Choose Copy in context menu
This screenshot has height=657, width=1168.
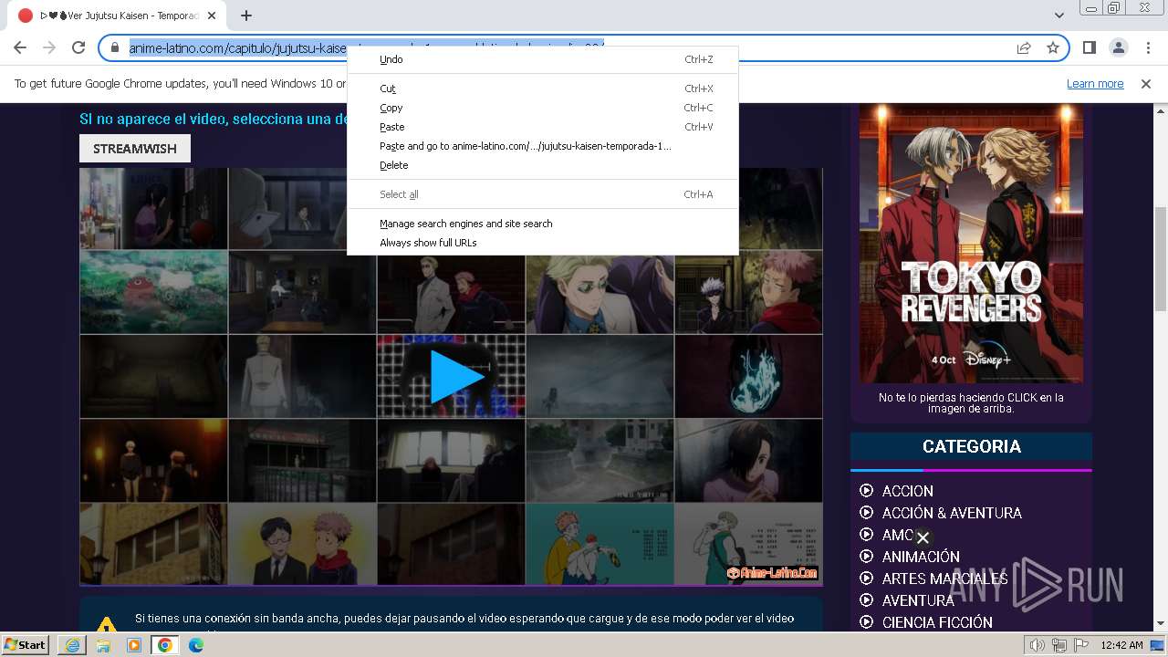click(x=543, y=108)
